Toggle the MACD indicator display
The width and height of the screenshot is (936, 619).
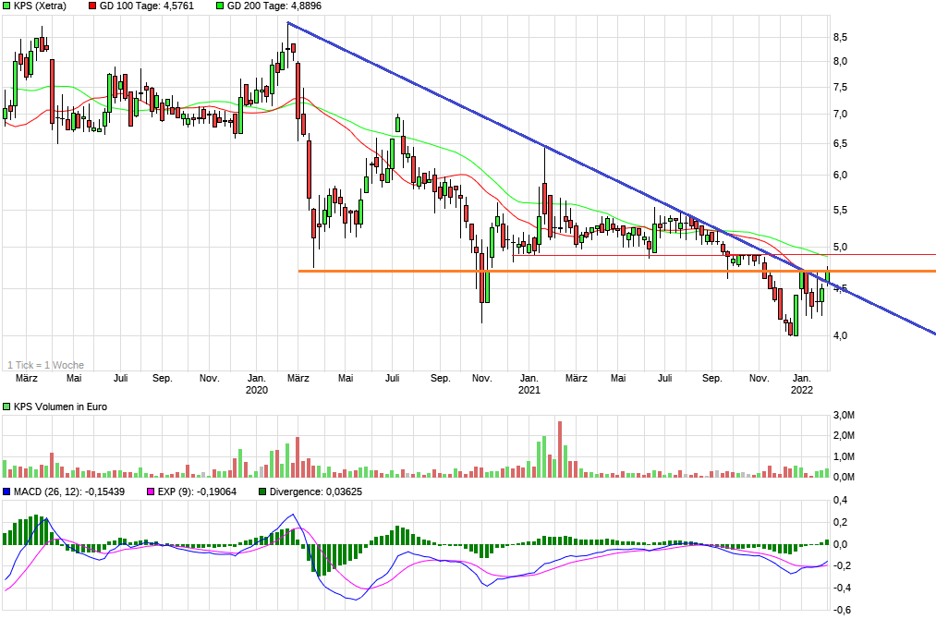tap(7, 492)
